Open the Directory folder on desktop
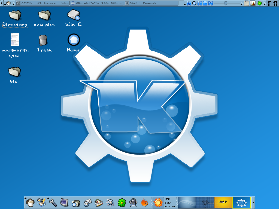This screenshot has height=209, width=279. click(x=15, y=15)
